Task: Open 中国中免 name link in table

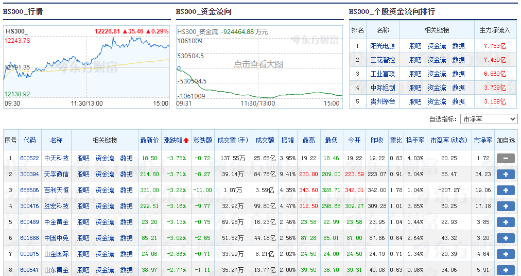Action: (57, 238)
